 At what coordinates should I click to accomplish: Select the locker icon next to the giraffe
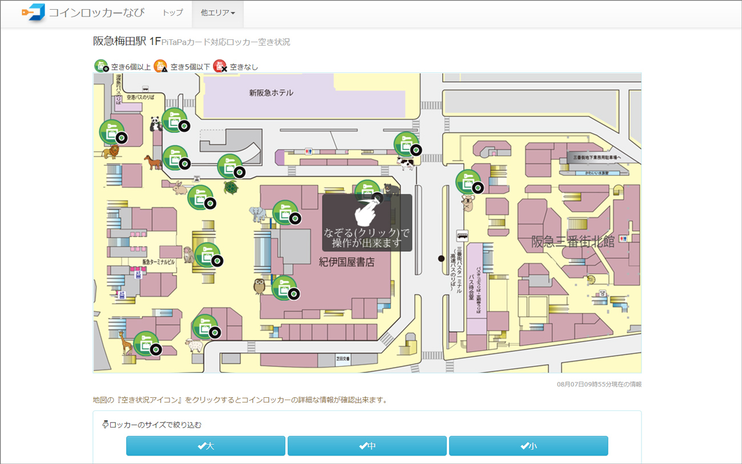[147, 344]
